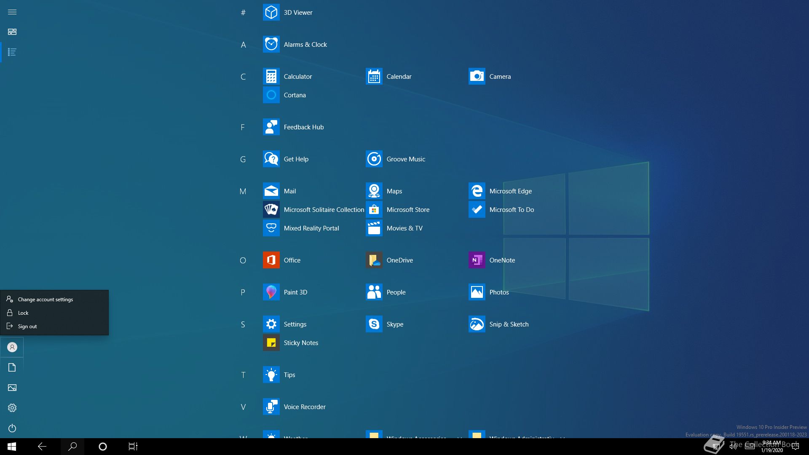
Task: Open the Calendar app icon
Action: [374, 76]
